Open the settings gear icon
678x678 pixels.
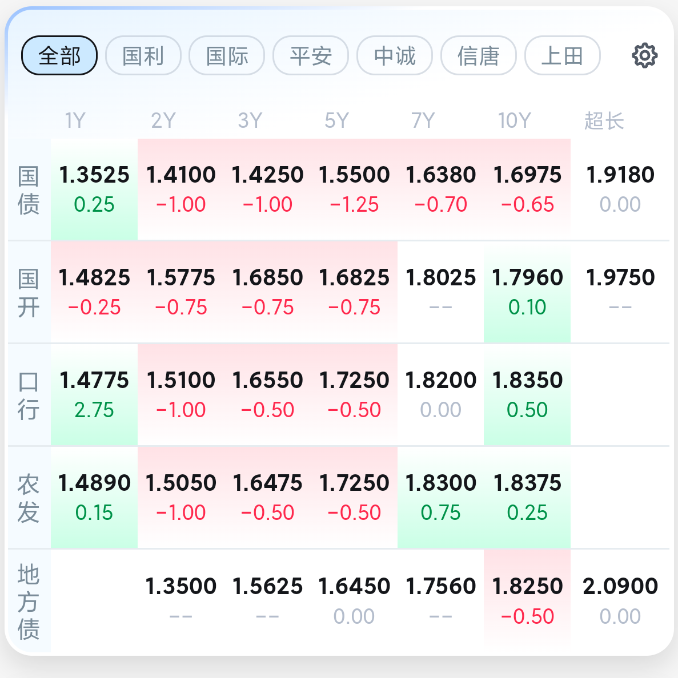(644, 55)
